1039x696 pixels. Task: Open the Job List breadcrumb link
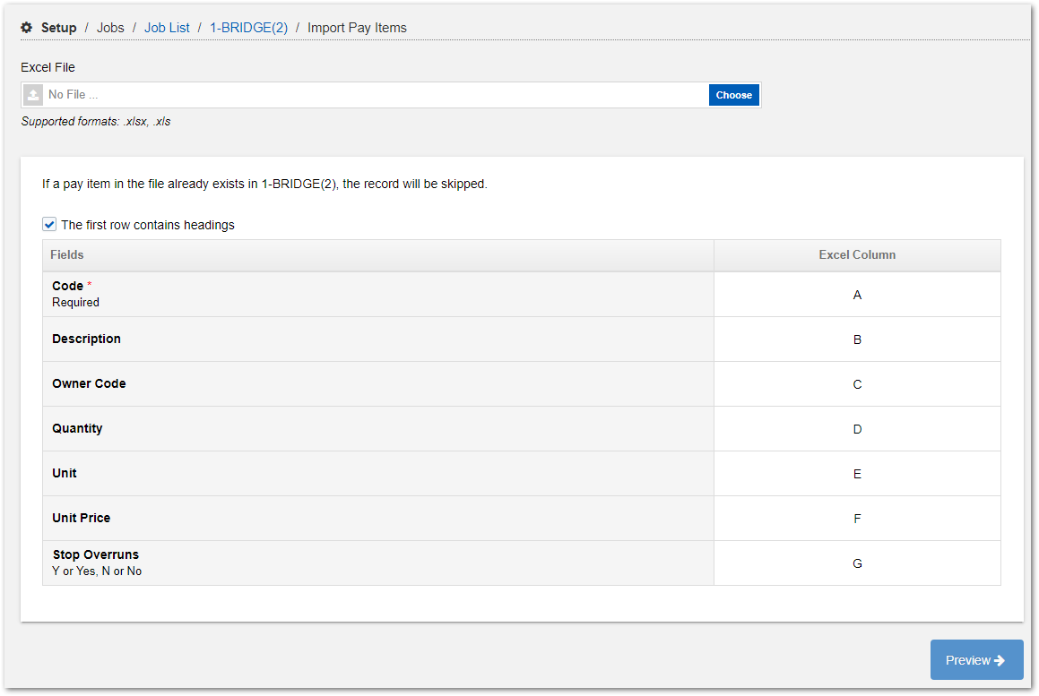coord(167,28)
